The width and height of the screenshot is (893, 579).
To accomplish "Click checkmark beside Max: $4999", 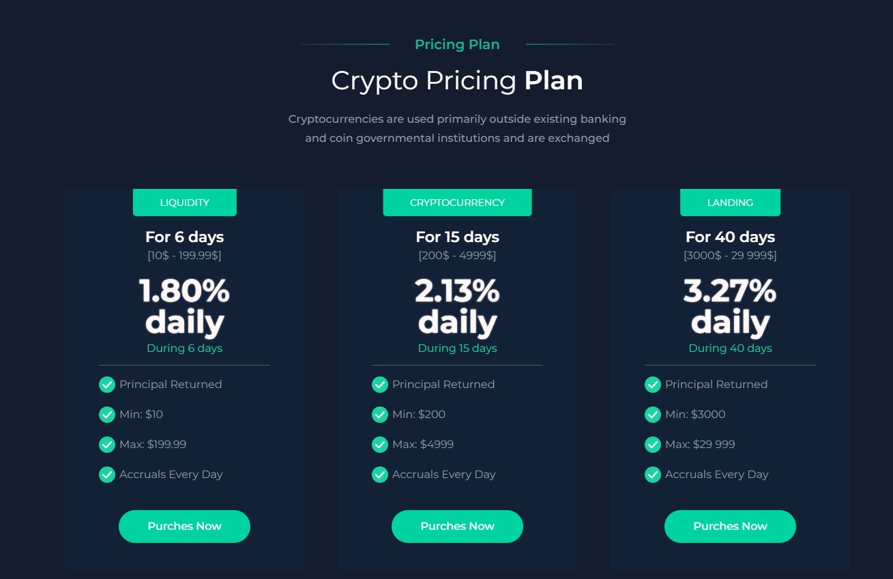I will click(x=380, y=445).
